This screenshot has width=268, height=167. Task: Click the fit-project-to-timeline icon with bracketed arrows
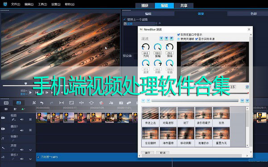(61, 103)
